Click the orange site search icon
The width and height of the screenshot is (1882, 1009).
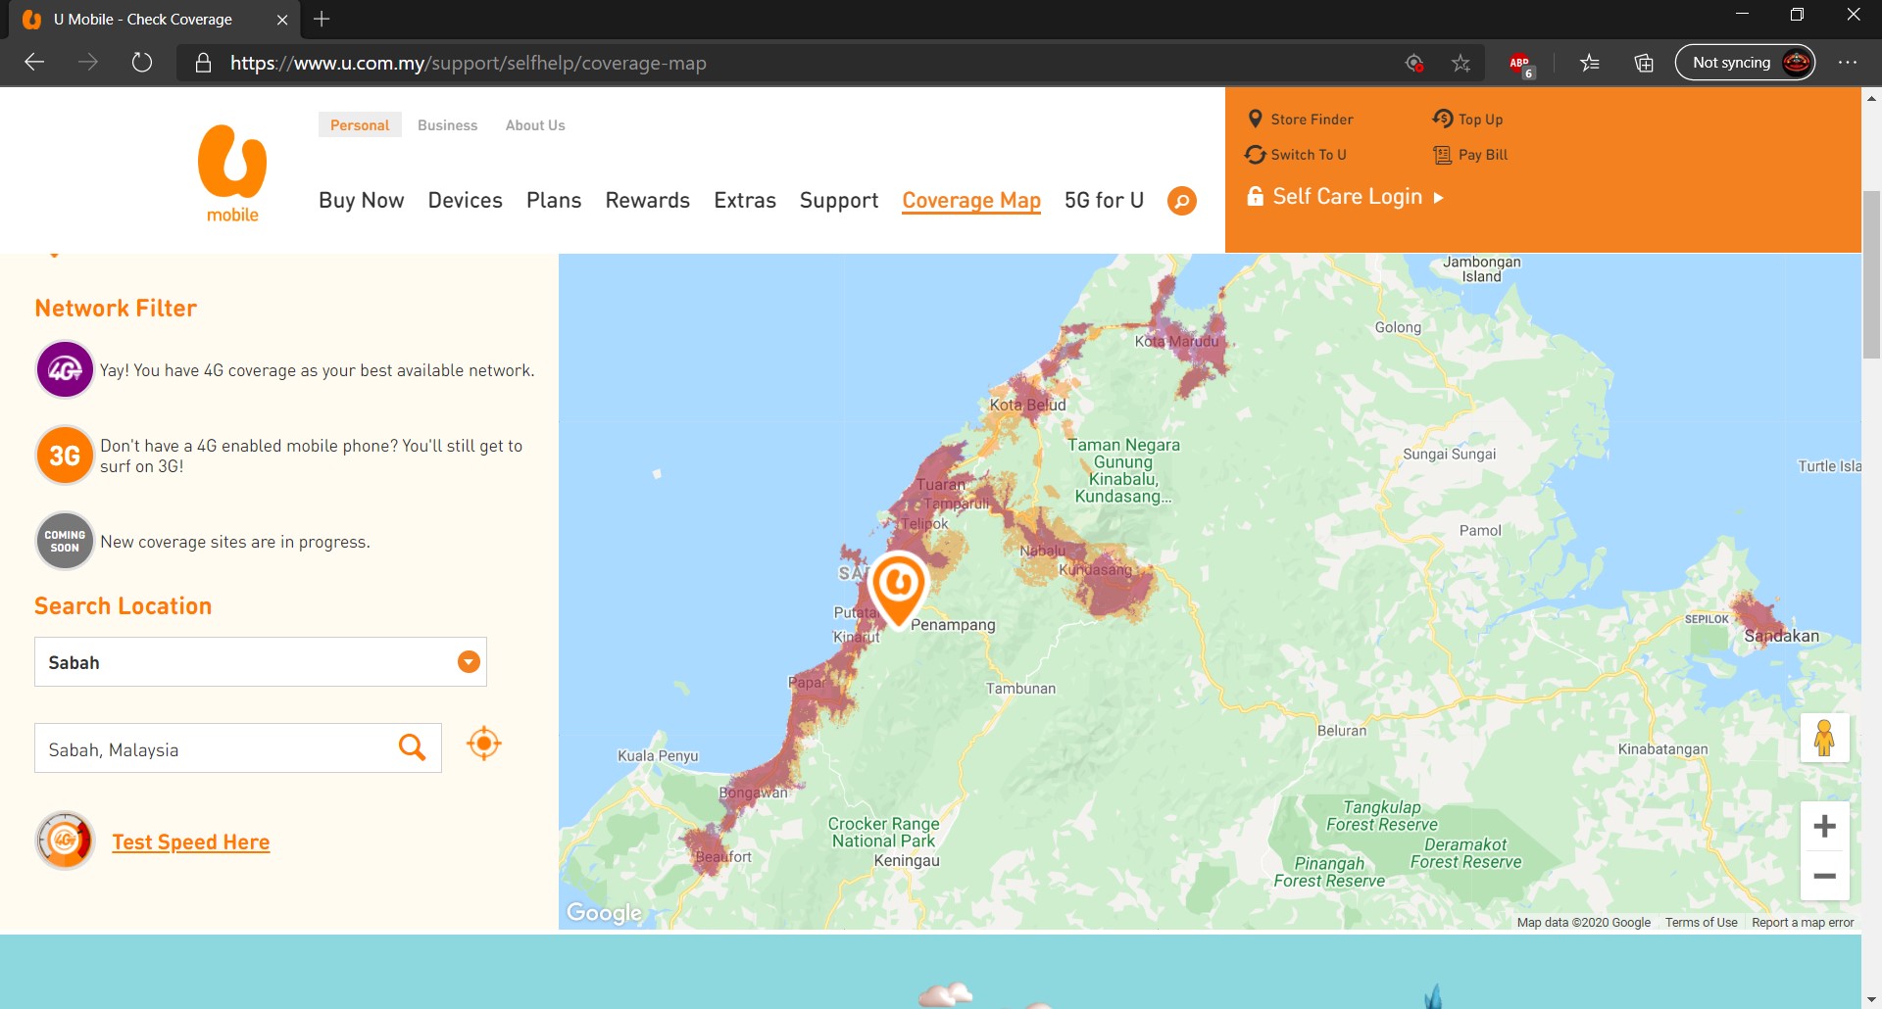pyautogui.click(x=1182, y=201)
